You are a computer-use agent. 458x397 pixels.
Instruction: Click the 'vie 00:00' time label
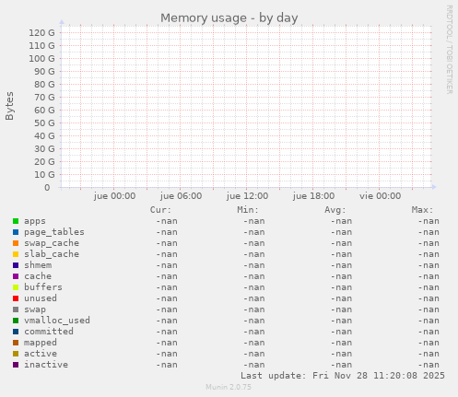click(381, 196)
